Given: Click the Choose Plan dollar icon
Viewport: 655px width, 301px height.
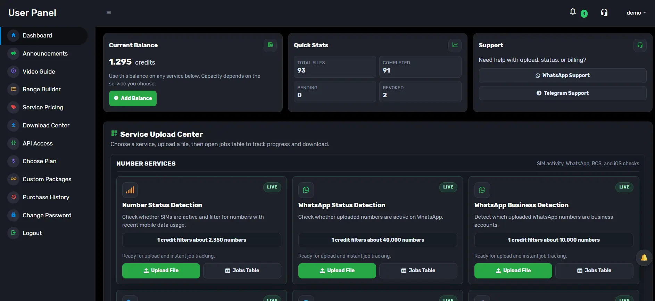Looking at the screenshot, I should pyautogui.click(x=14, y=161).
